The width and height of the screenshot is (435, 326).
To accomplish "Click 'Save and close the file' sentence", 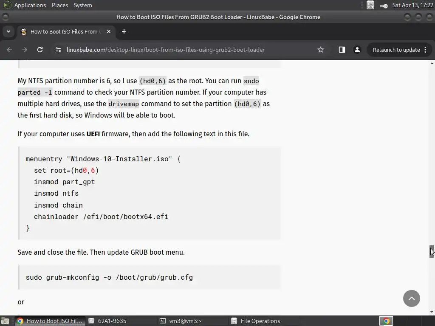I will click(x=53, y=252).
